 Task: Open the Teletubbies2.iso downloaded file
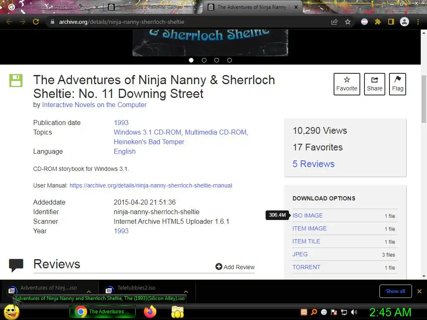136,288
